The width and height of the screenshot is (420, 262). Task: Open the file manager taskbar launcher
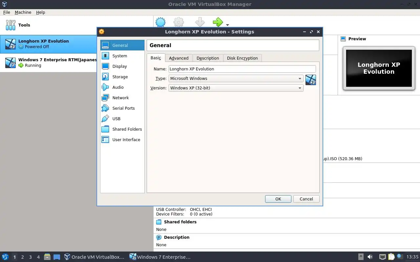point(47,257)
